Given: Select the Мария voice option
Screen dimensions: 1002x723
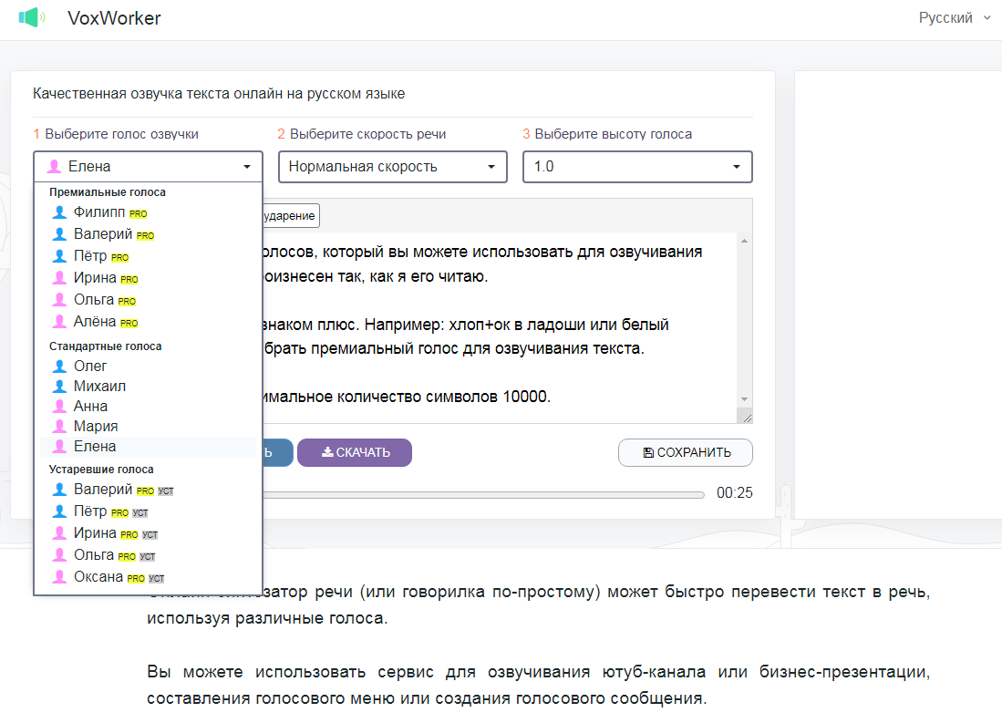Looking at the screenshot, I should point(93,426).
